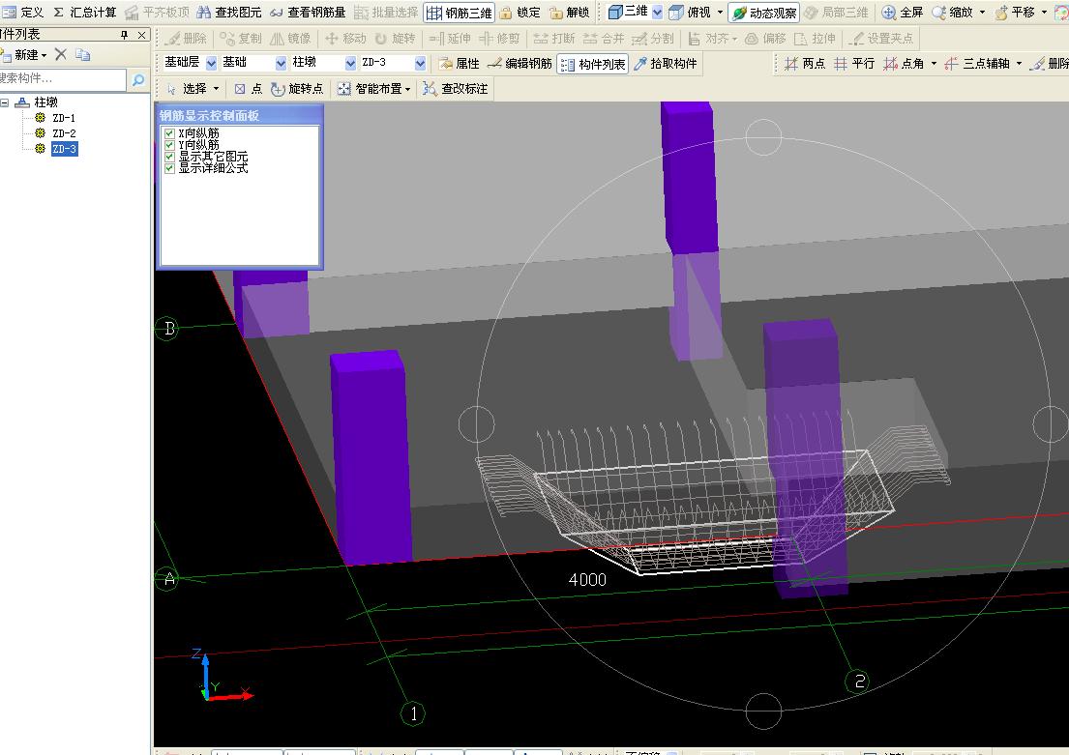Open 基础 category dropdown
The image size is (1069, 755).
point(281,63)
